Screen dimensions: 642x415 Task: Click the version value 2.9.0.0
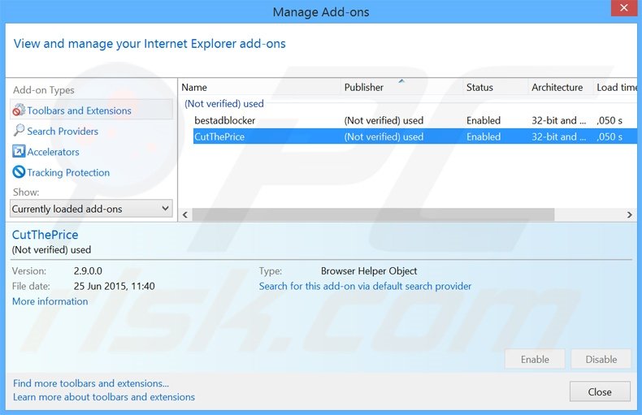(88, 271)
